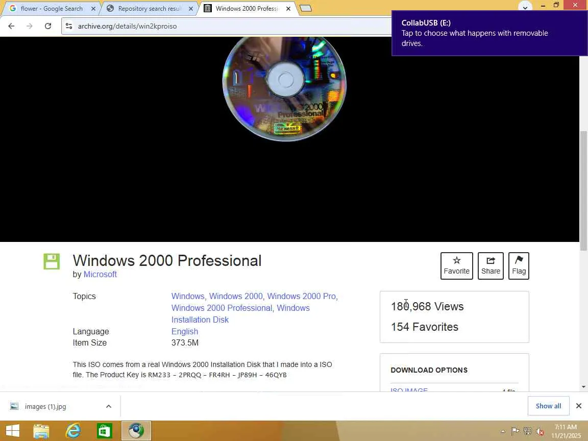Image resolution: width=588 pixels, height=441 pixels.
Task: Click the DOWNLOAD OPTIONS heading
Action: tap(429, 370)
